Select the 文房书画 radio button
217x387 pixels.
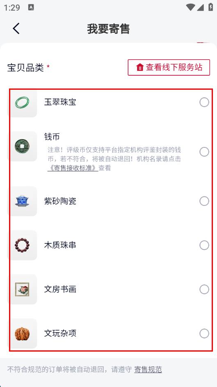[204, 289]
